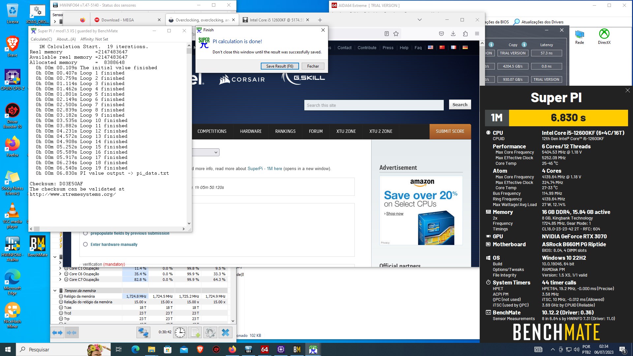Expand Core C6 Ocupação row
The width and height of the screenshot is (633, 356).
click(60, 274)
